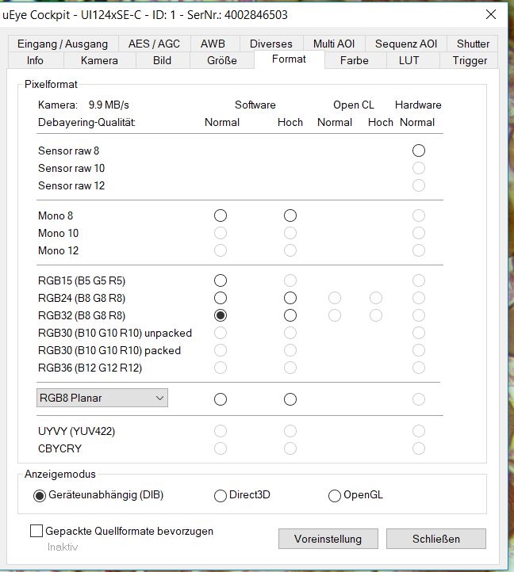
Task: Select Mono 8 Software Normal option
Action: click(221, 215)
